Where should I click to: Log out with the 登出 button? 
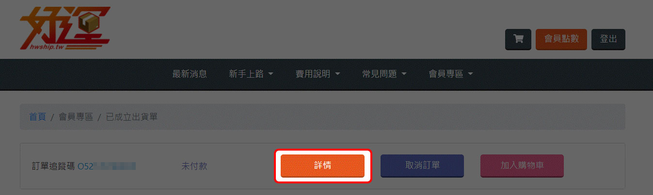[608, 39]
